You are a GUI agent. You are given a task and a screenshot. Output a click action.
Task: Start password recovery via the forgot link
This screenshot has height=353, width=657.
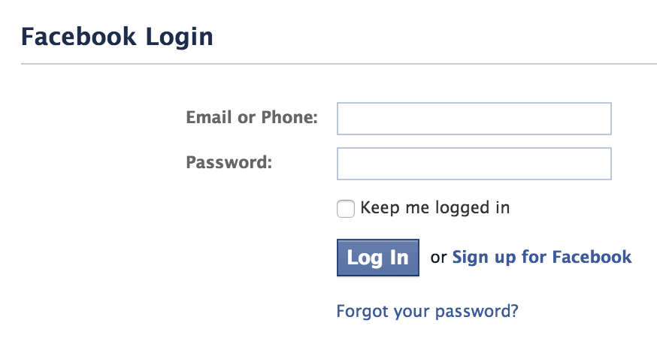[x=427, y=310]
